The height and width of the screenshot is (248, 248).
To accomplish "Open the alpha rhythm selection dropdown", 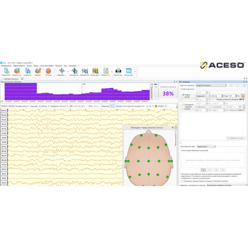I will 203,96.
